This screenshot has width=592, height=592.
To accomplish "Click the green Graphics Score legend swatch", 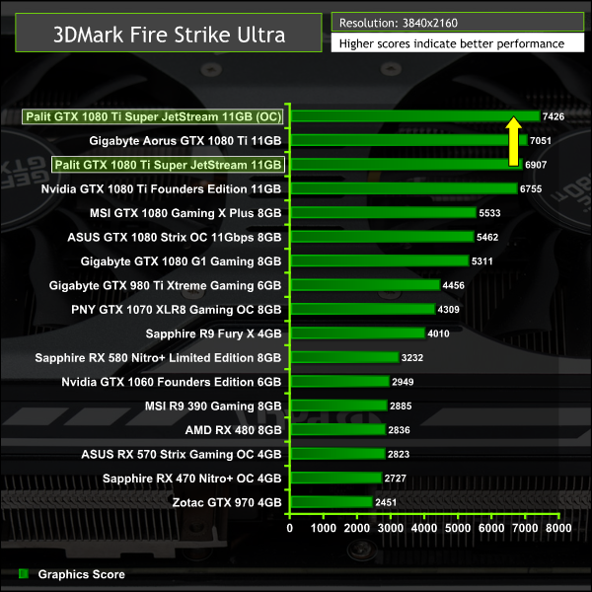I will (24, 574).
